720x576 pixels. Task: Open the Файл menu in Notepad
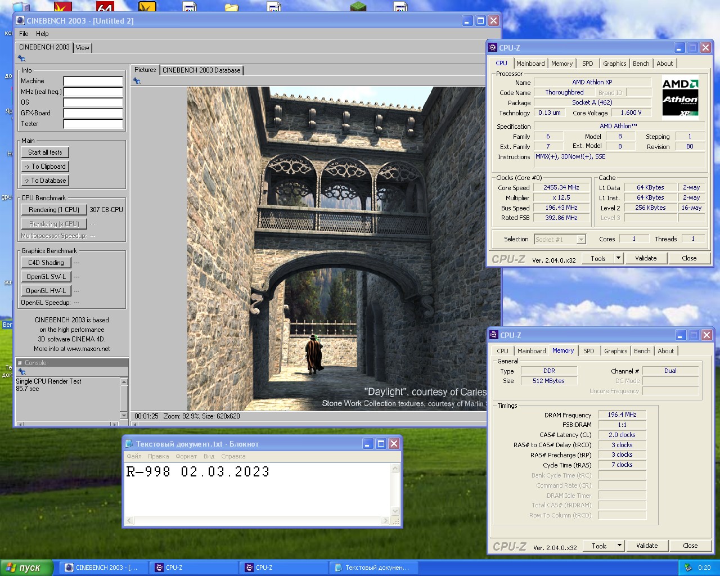click(134, 456)
